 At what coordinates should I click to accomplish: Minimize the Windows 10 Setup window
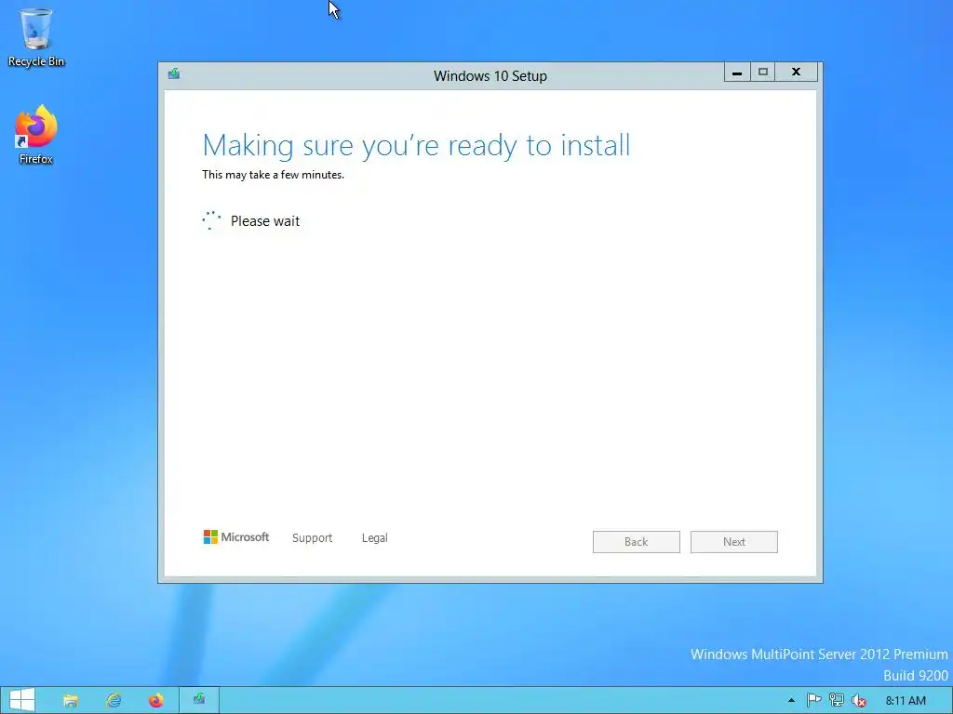[x=737, y=73]
